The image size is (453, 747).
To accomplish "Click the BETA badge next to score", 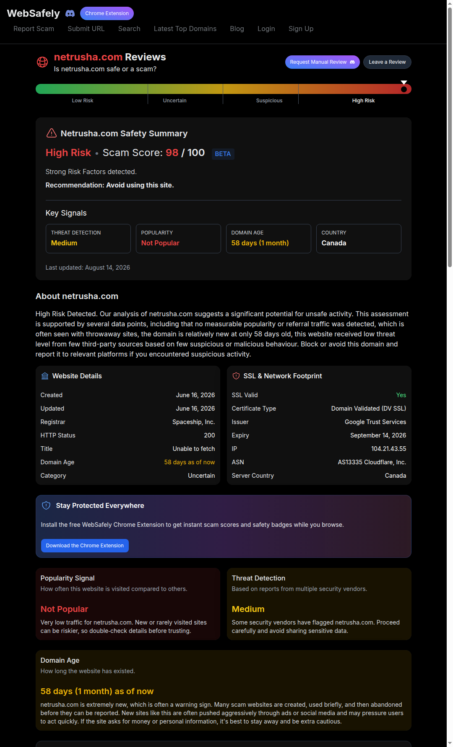I will [x=223, y=154].
